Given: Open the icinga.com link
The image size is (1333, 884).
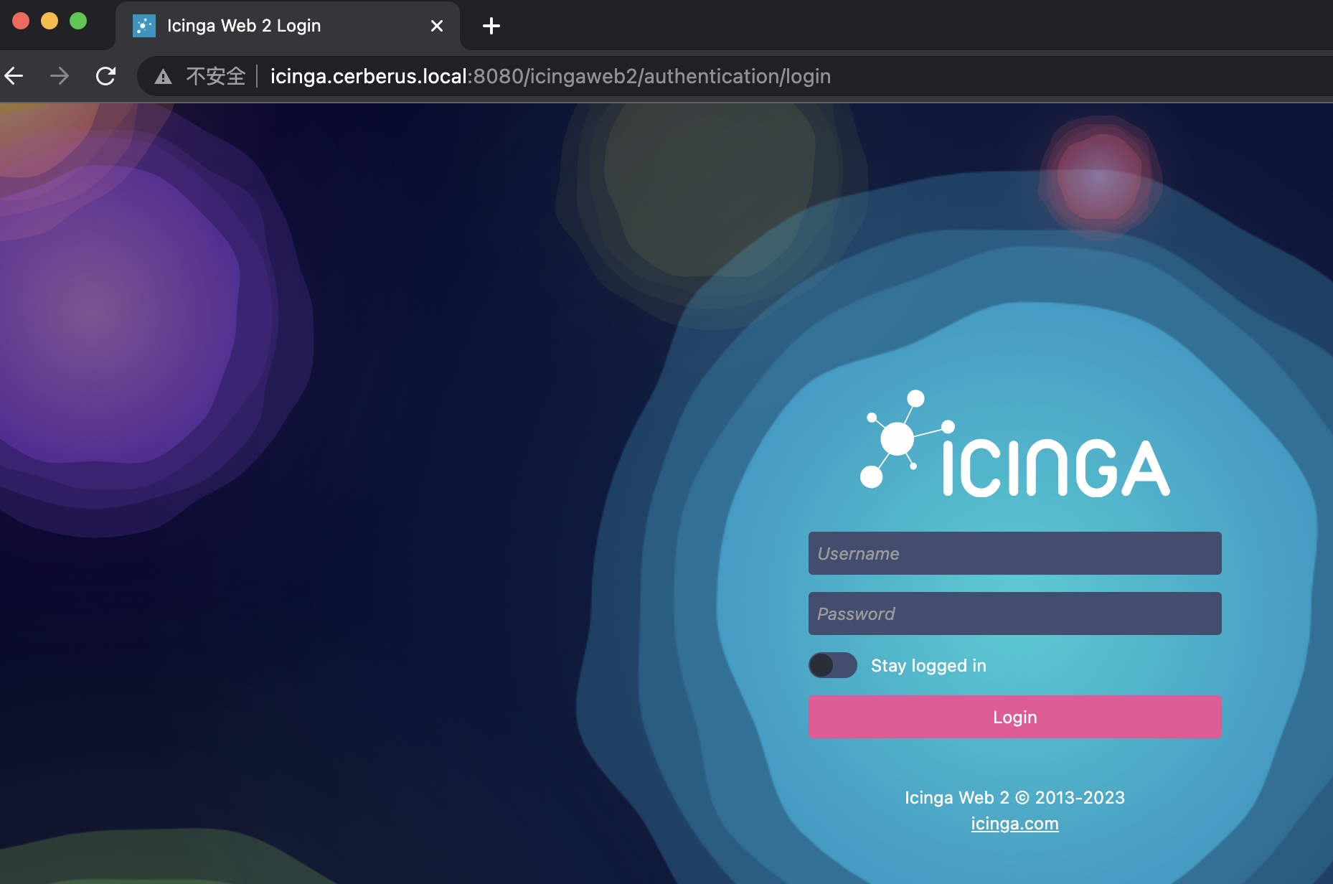Looking at the screenshot, I should click(x=1014, y=824).
